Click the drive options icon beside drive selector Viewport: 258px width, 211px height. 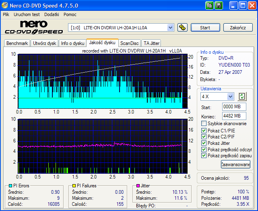pos(182,28)
